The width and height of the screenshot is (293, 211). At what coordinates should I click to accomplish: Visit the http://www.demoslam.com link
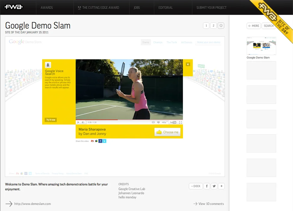[32, 204]
